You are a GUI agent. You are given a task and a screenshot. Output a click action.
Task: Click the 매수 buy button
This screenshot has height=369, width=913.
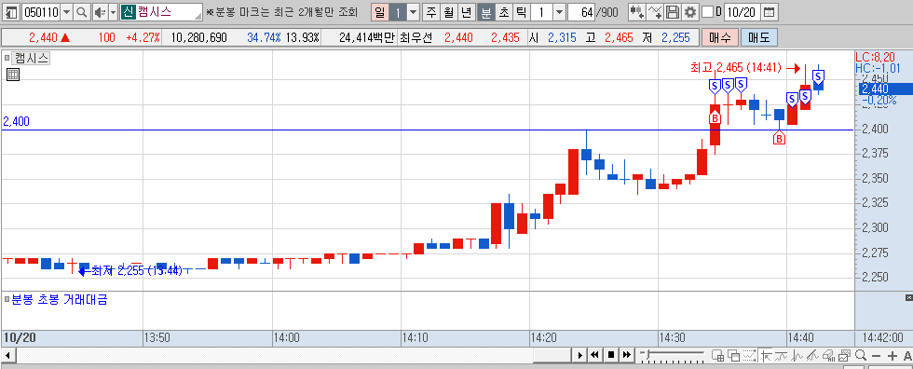tap(719, 38)
